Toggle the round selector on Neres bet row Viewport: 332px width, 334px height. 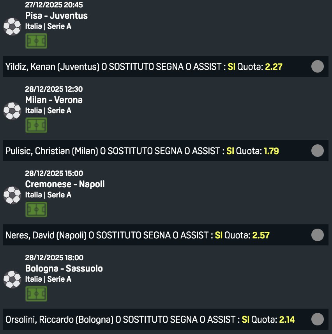click(x=318, y=235)
